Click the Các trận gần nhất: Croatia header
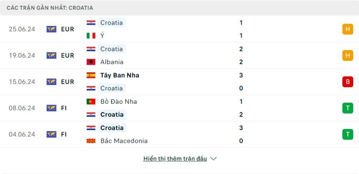 [x=50, y=8]
